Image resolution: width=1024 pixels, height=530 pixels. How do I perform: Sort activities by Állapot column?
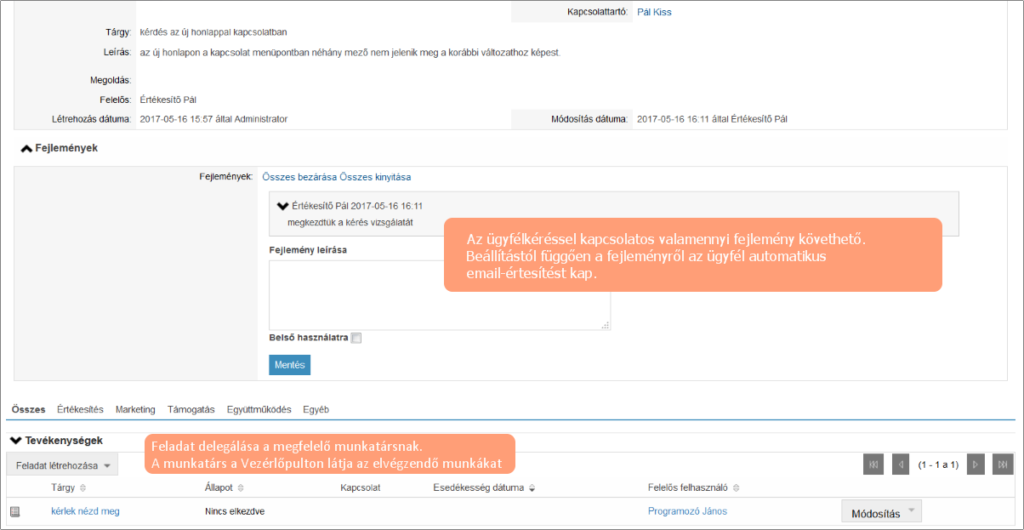(x=241, y=488)
